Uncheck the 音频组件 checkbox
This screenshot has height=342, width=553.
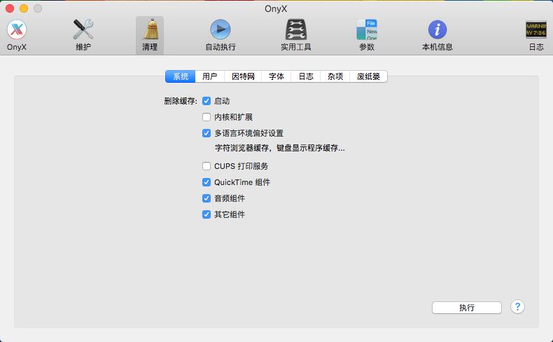click(206, 198)
